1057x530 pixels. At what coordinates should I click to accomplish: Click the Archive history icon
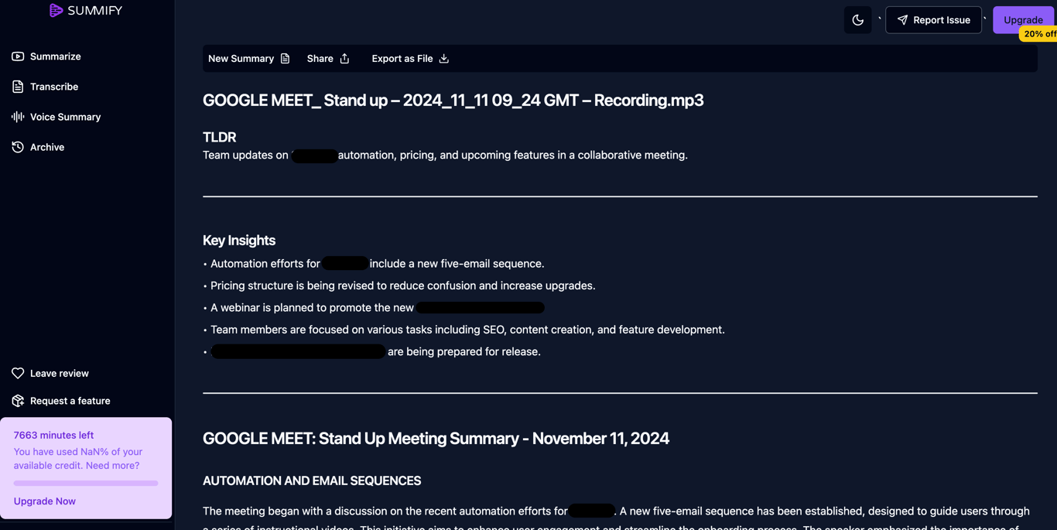click(x=18, y=147)
